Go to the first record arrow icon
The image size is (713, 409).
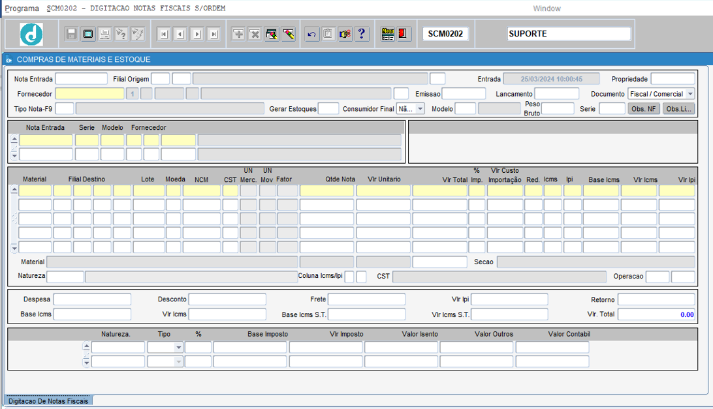point(164,34)
